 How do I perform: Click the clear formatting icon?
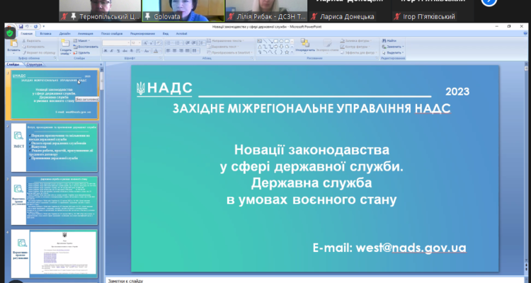click(x=159, y=43)
